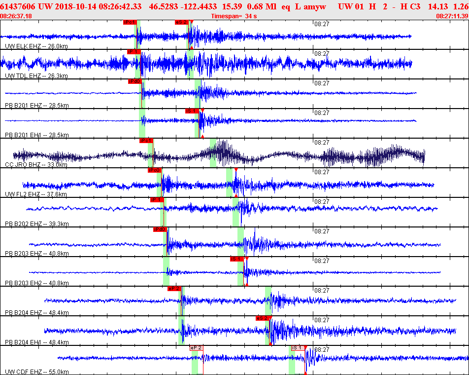Click the '08:27' tick label on UW FL2 trace
The height and width of the screenshot is (375, 469).
pyautogui.click(x=322, y=172)
